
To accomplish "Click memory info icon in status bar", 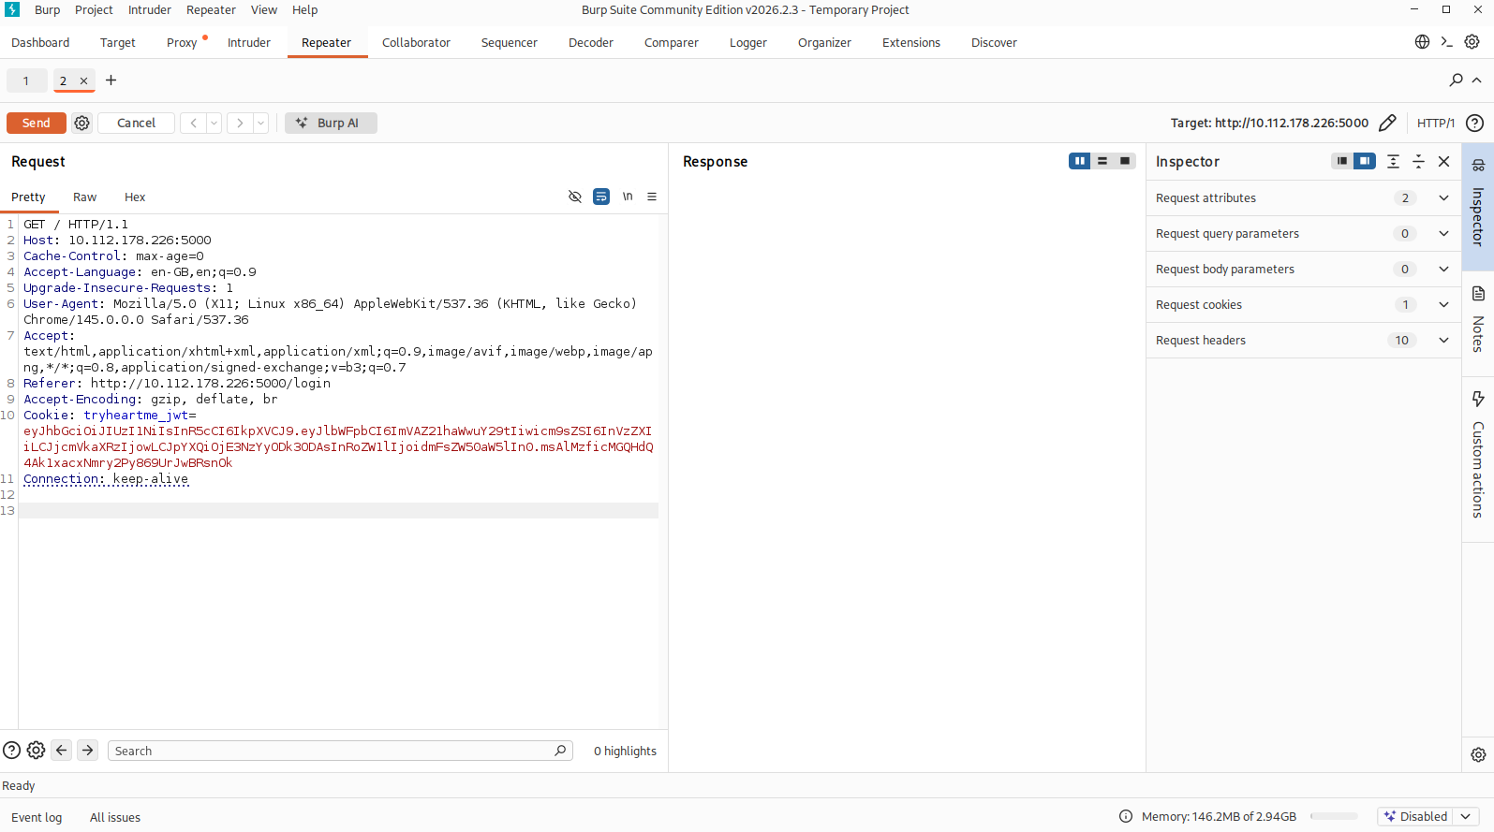I will point(1126,816).
